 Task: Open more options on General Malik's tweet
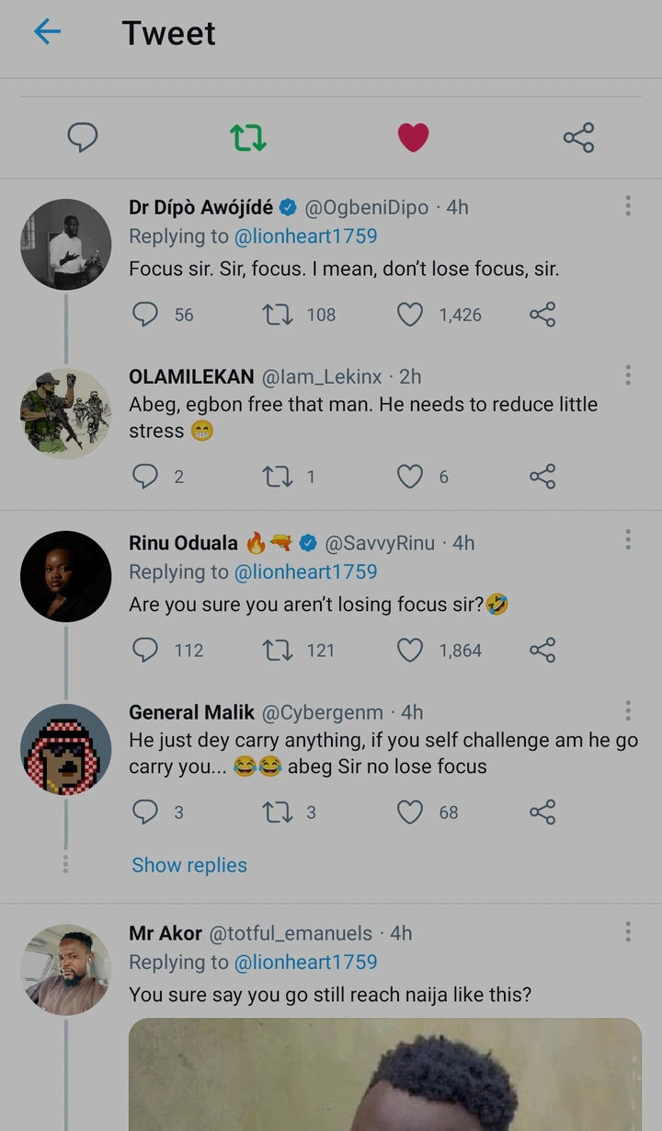click(628, 710)
